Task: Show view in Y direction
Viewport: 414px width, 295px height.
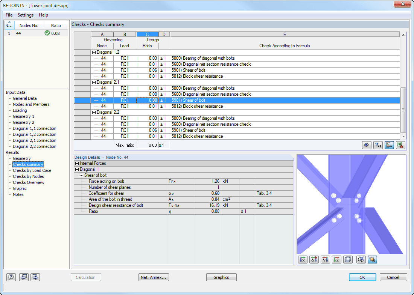Action: (x=325, y=260)
